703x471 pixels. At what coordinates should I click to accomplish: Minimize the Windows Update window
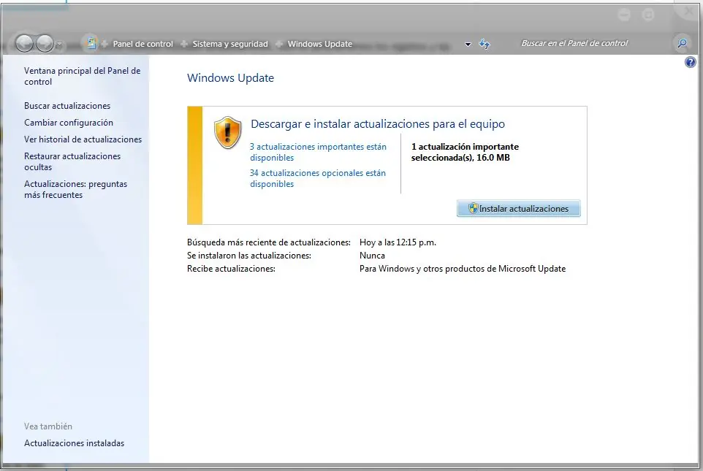click(623, 15)
